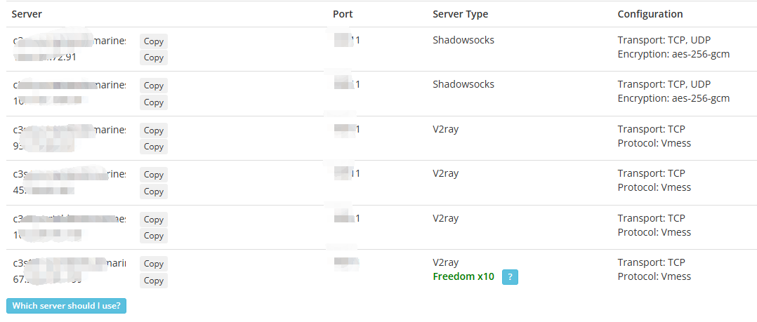Click the Port column header

pos(343,14)
